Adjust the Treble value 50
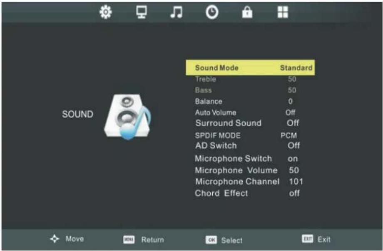Image resolution: width=383 pixels, height=251 pixels. pos(292,79)
